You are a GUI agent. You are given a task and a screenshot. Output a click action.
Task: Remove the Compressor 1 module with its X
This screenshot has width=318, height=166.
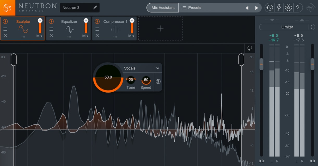coord(97,36)
